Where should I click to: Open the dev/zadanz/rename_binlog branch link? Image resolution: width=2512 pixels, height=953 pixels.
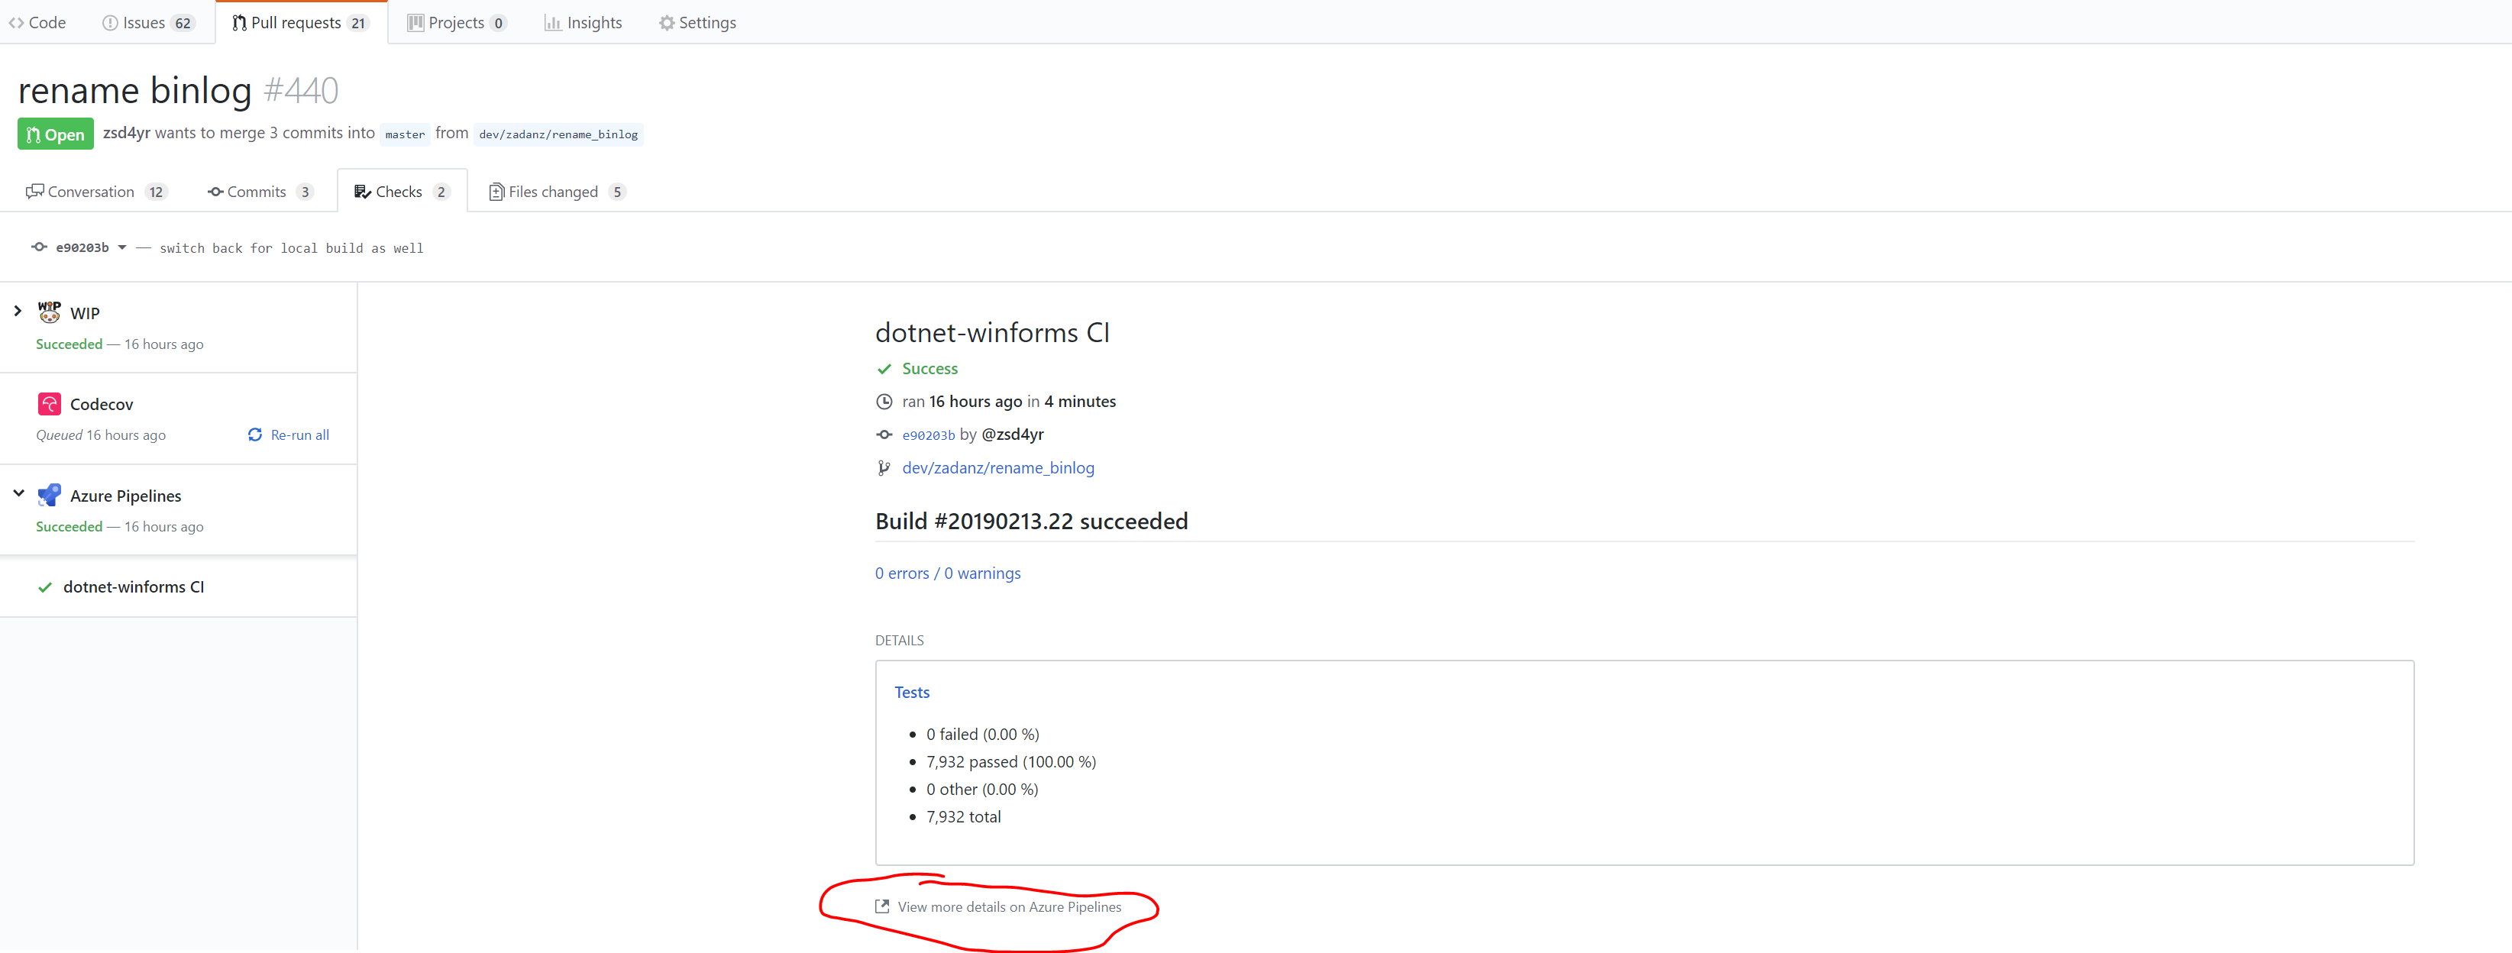point(997,468)
